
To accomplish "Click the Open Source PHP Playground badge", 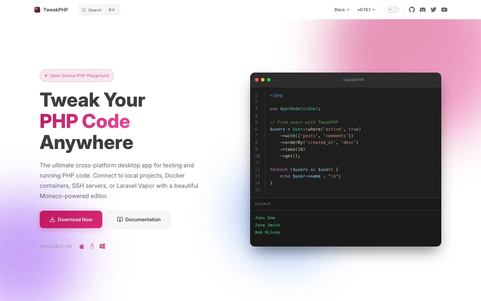I will 77,76.
